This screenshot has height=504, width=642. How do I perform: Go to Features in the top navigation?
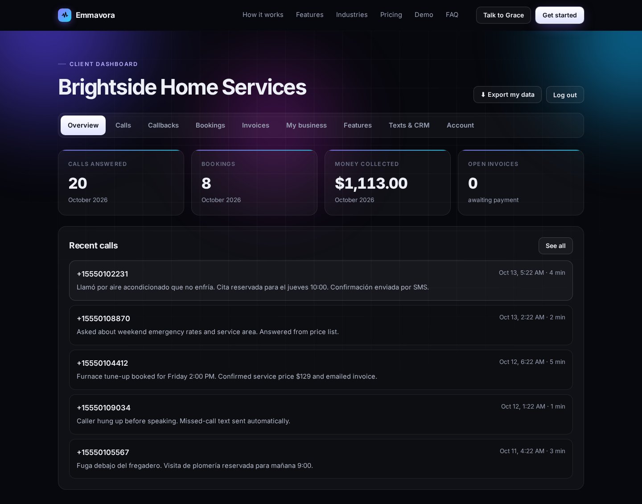[x=310, y=15]
